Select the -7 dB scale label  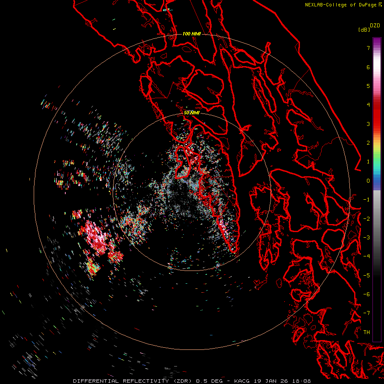(x=367, y=313)
